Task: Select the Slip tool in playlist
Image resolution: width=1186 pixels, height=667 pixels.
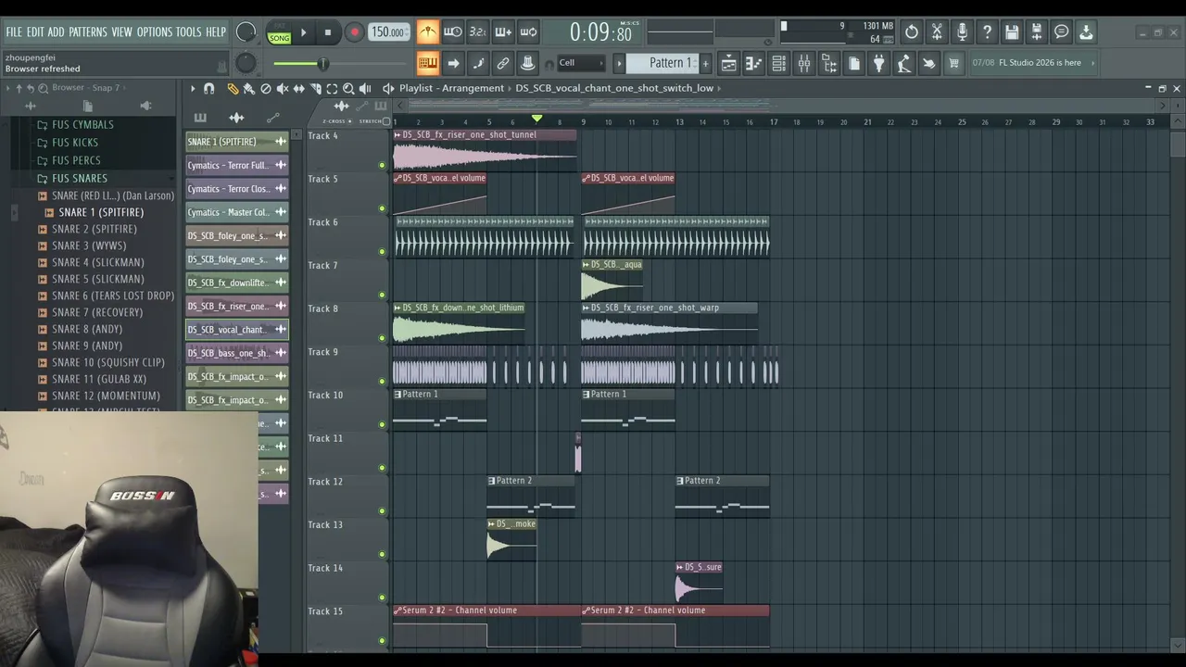Action: coord(299,88)
